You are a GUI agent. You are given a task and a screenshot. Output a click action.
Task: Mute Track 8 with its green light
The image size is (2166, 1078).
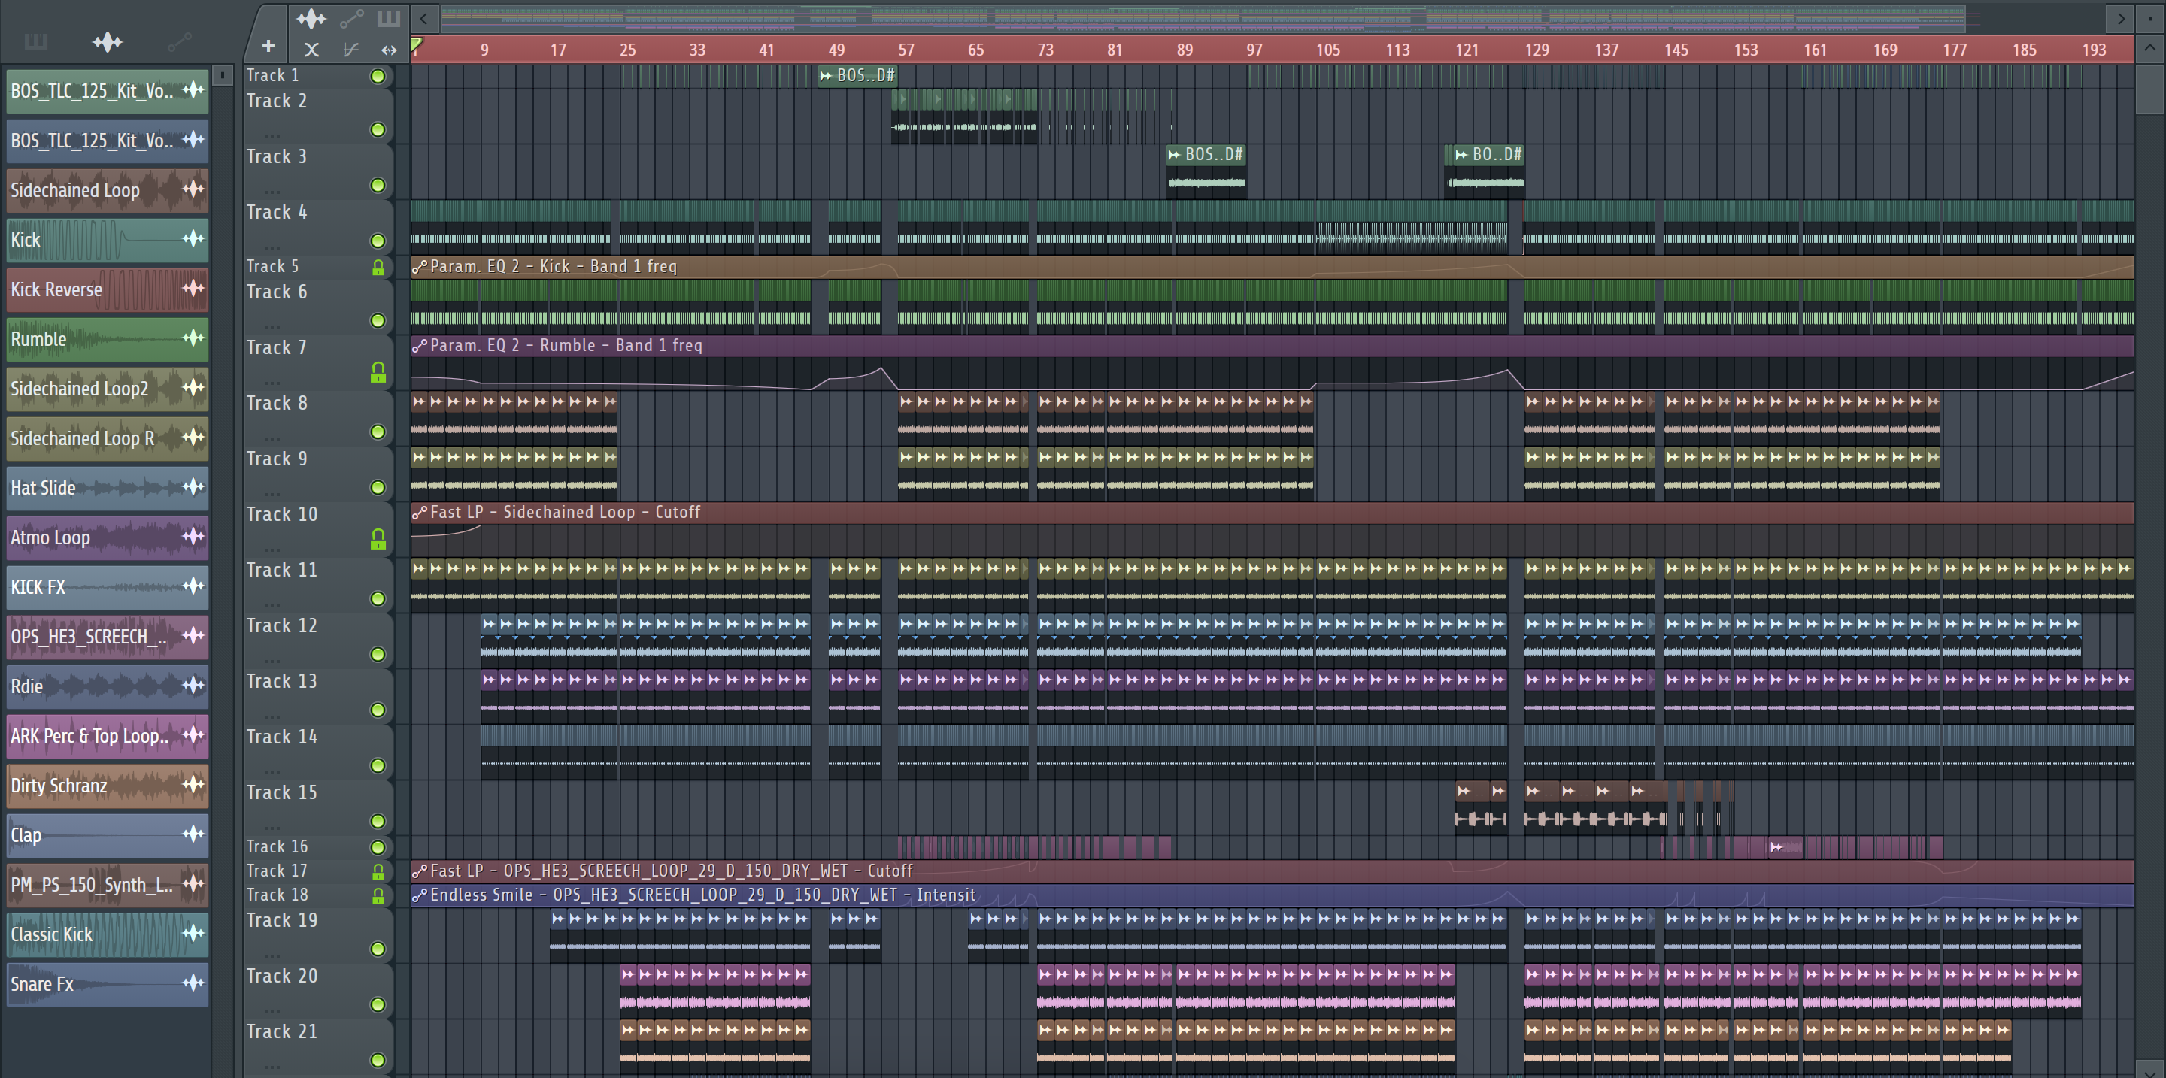(x=378, y=432)
